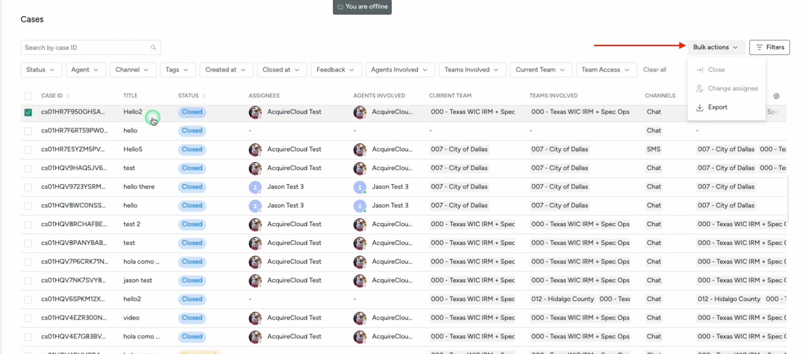The width and height of the screenshot is (805, 354).
Task: Choose Change assignee from Bulk actions menu
Action: pyautogui.click(x=726, y=89)
